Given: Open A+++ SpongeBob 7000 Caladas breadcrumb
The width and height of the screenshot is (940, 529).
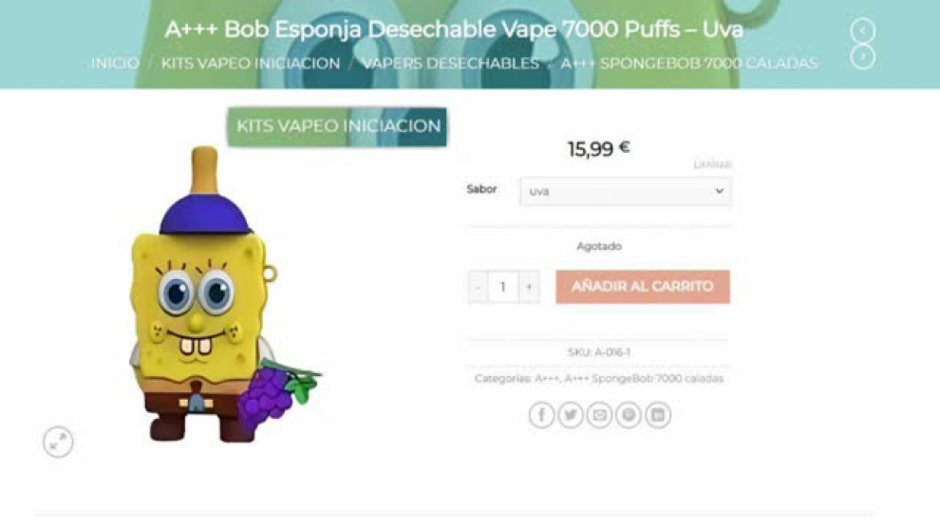Looking at the screenshot, I should point(688,63).
